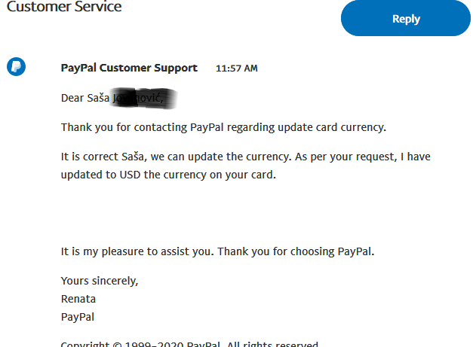473x347 pixels.
Task: Select the PayPal Customer Support sender name
Action: coord(129,68)
